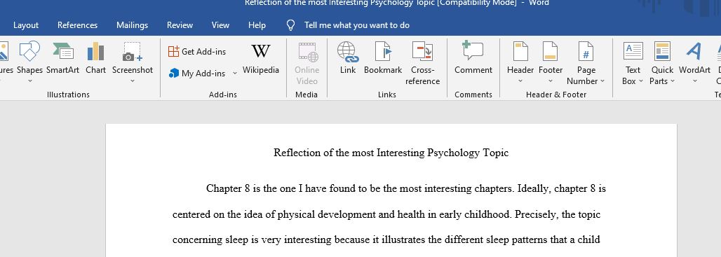Expand the Shapes dropdown arrow

click(x=29, y=81)
